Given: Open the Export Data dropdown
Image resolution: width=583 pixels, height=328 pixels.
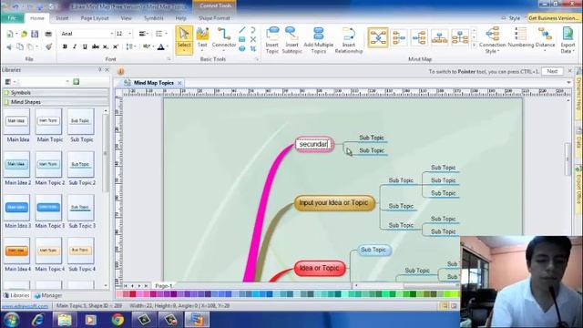Looking at the screenshot, I should pyautogui.click(x=568, y=40).
